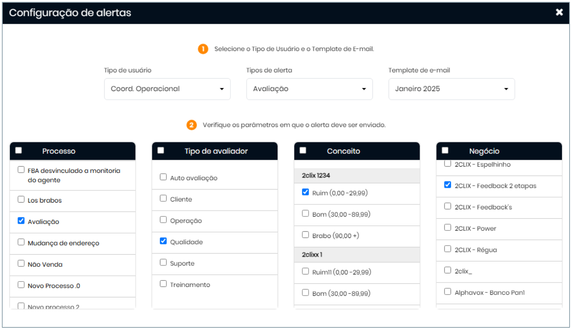Select Alphavox - Banco Pan1 checkbox
The width and height of the screenshot is (575, 331).
(x=447, y=291)
